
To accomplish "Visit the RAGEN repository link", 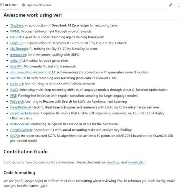I will 15,37.
